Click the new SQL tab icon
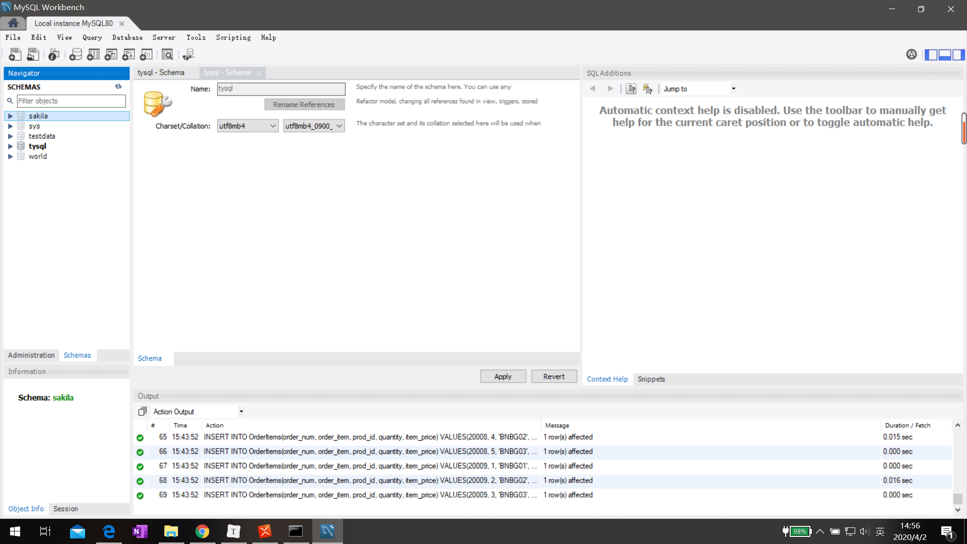967x544 pixels. (x=15, y=54)
